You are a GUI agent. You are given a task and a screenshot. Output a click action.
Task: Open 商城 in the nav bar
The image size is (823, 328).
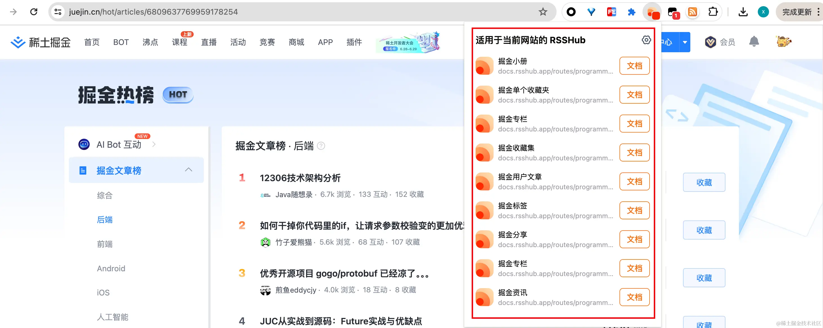point(296,42)
